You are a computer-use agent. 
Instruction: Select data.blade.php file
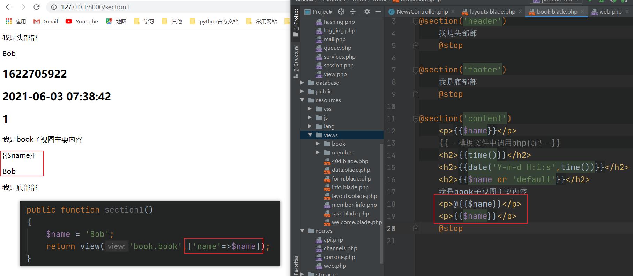347,170
